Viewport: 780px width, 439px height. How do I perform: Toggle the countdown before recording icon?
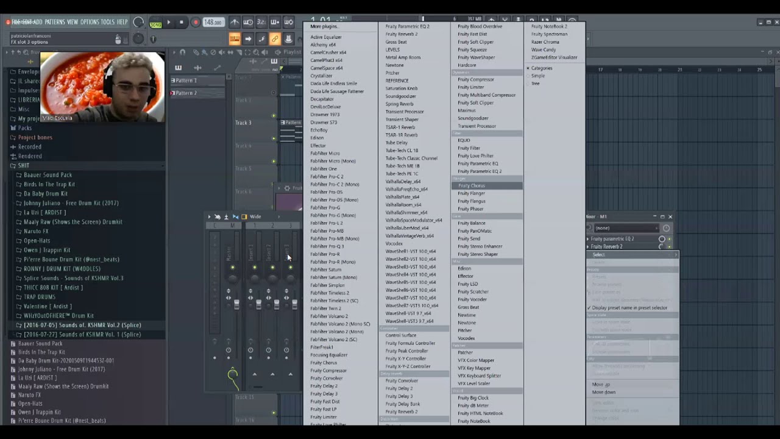point(261,23)
